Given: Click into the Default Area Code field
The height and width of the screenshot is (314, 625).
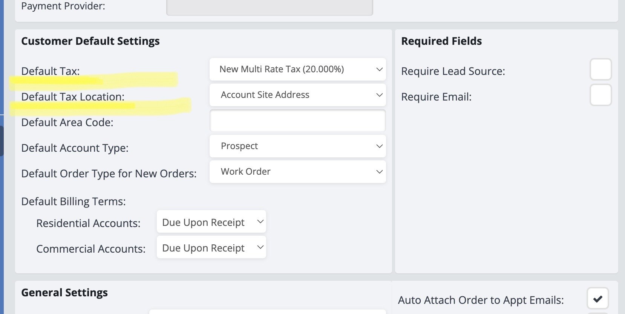Looking at the screenshot, I should pos(297,121).
